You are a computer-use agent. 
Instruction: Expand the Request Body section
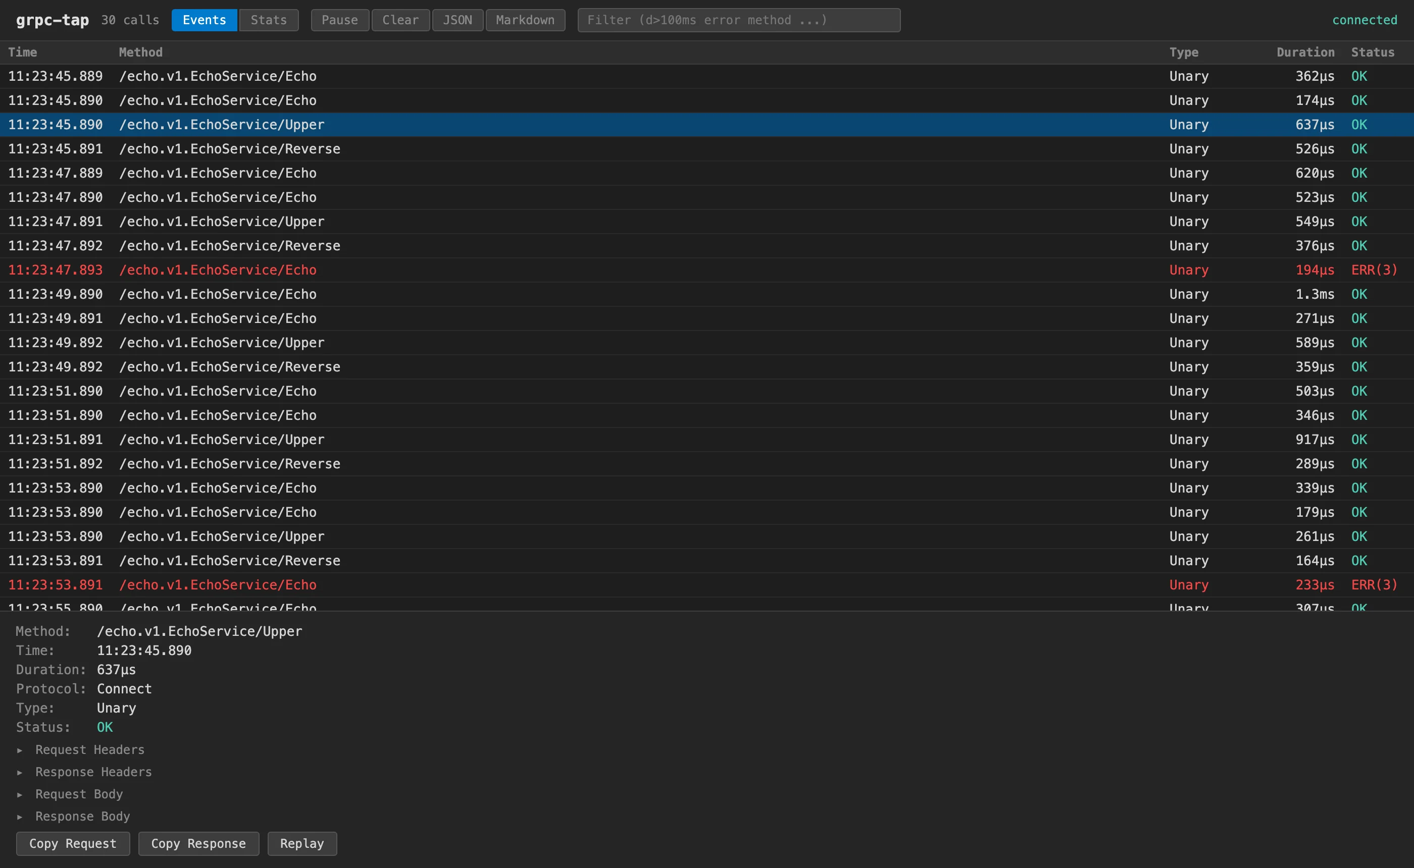coord(70,794)
